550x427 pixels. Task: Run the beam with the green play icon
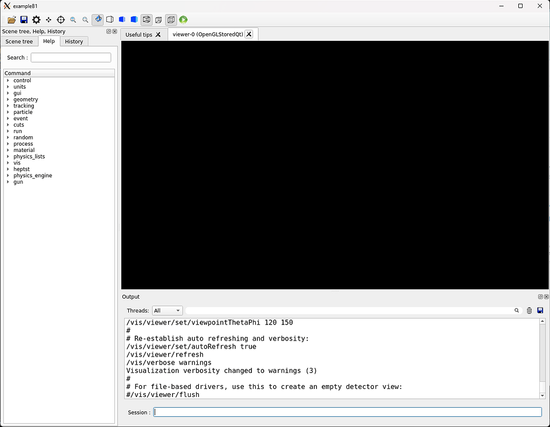(x=183, y=19)
